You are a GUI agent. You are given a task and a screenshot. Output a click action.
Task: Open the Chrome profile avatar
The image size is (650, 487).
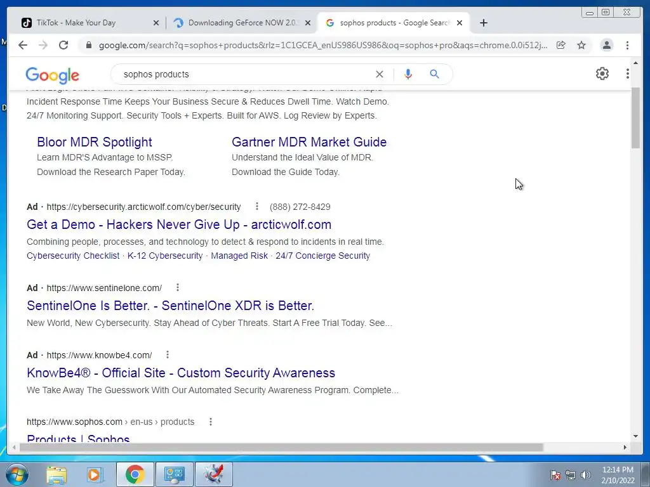coord(606,45)
